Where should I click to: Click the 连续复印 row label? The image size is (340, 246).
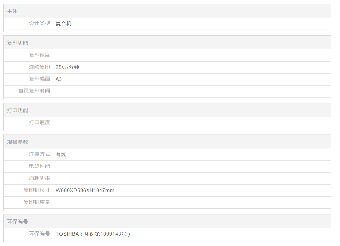click(39, 67)
